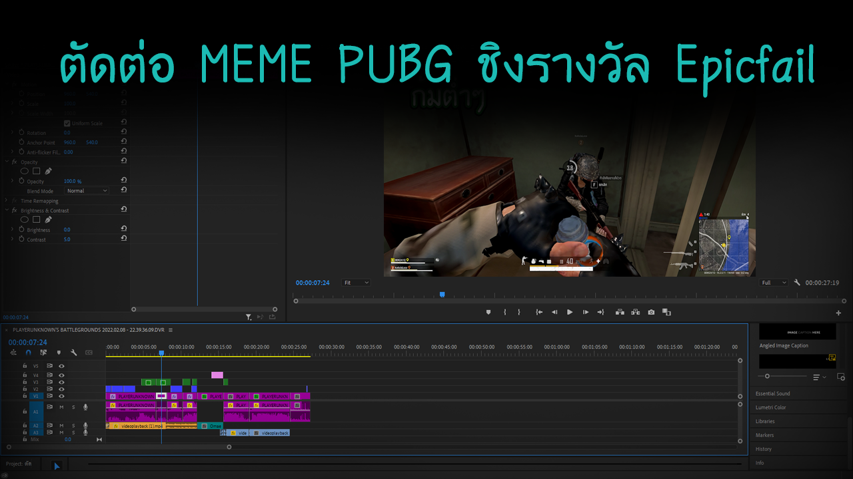Step forward one frame in Program Monitor
This screenshot has height=479, width=853.
586,312
